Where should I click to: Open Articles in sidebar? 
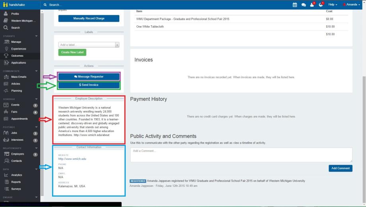tap(12, 84)
